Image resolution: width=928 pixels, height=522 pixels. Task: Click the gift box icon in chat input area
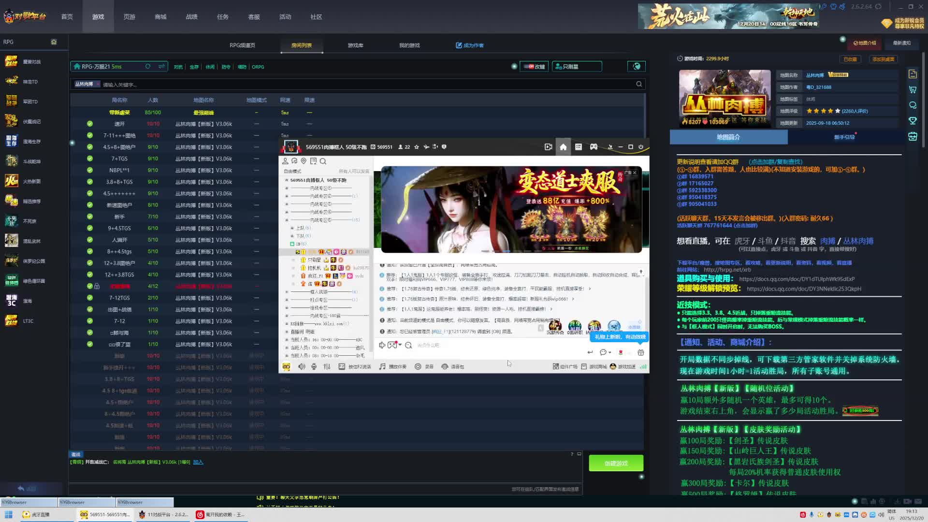click(x=641, y=352)
